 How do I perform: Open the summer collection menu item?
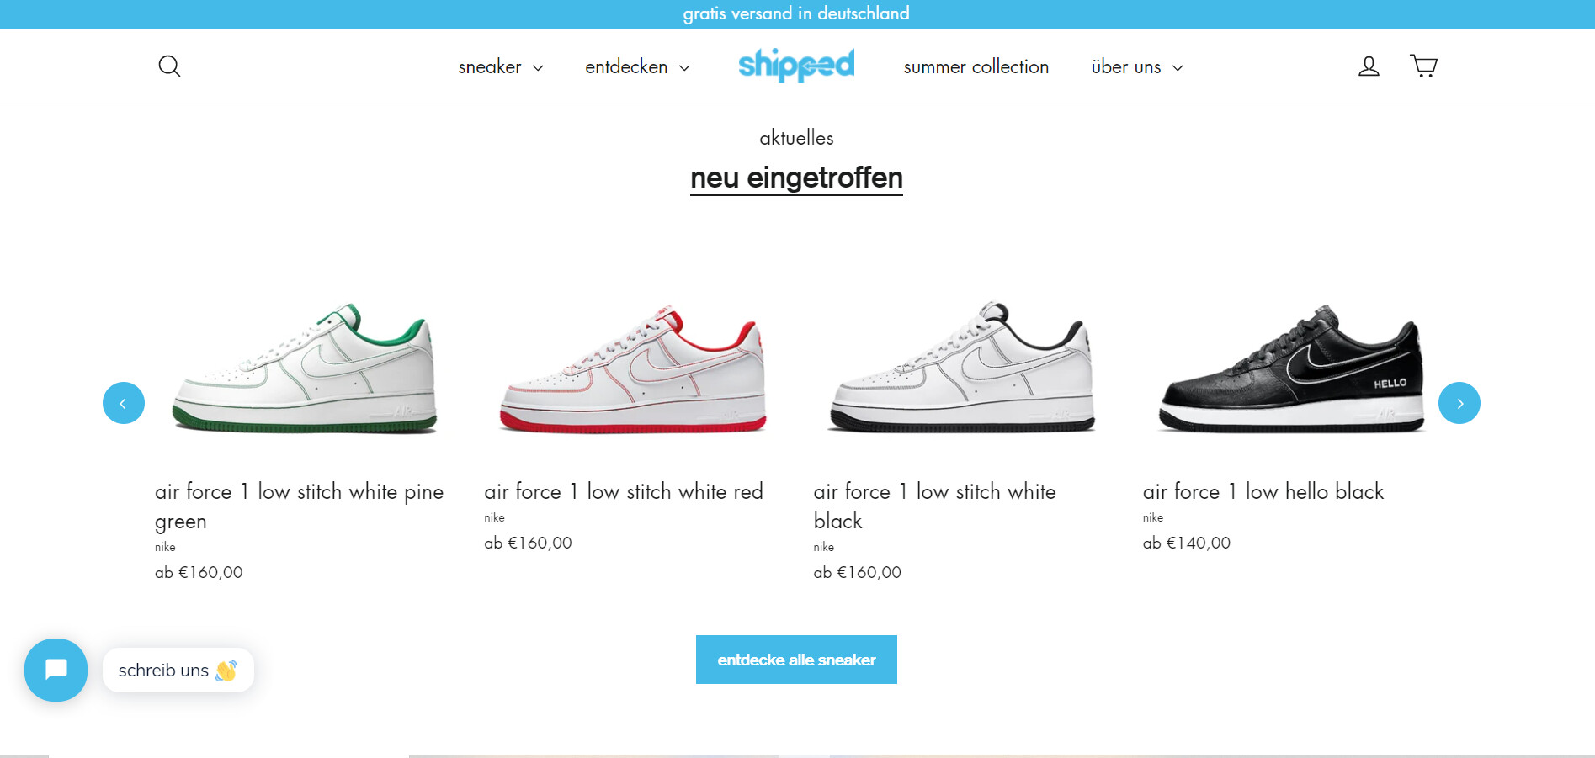click(976, 67)
